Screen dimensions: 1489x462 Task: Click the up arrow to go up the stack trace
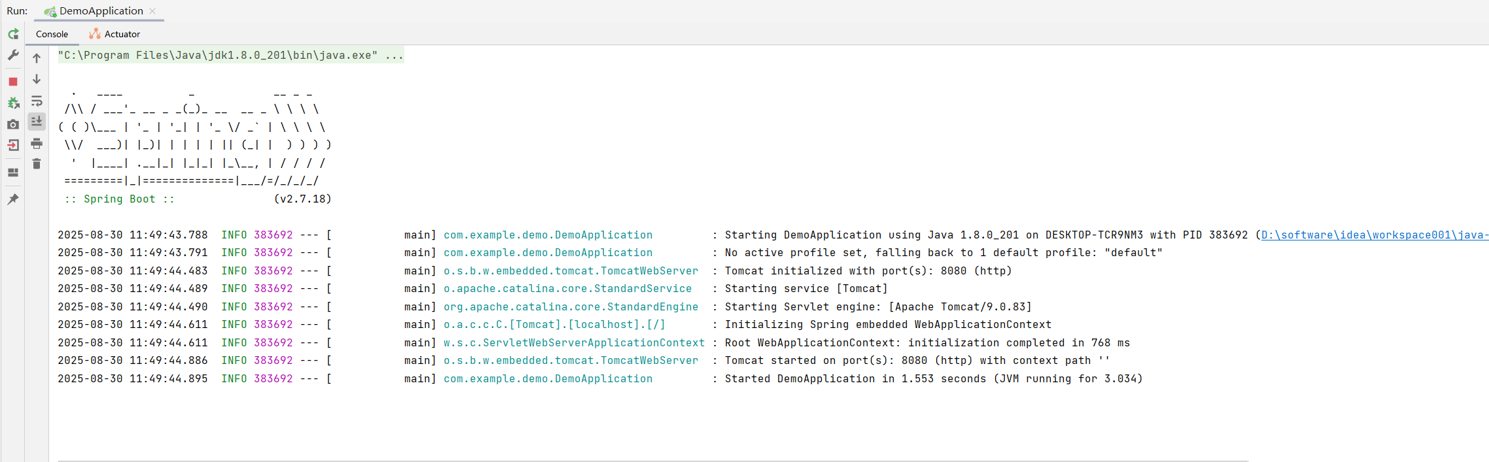click(x=37, y=58)
